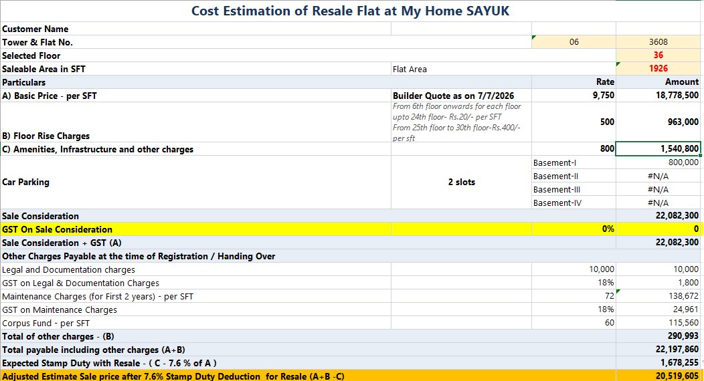Select Basement-I amount '800,000'
The image size is (704, 381).
tap(658, 162)
